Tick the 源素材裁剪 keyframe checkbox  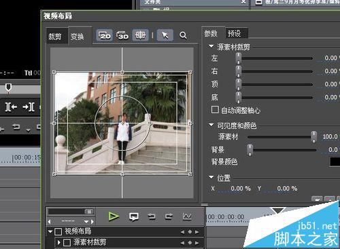point(67,243)
